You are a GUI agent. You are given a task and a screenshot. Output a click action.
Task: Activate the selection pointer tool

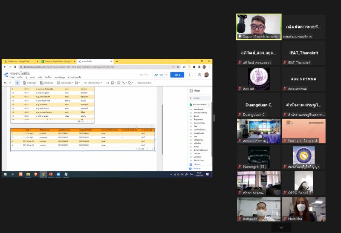[x=17, y=83]
